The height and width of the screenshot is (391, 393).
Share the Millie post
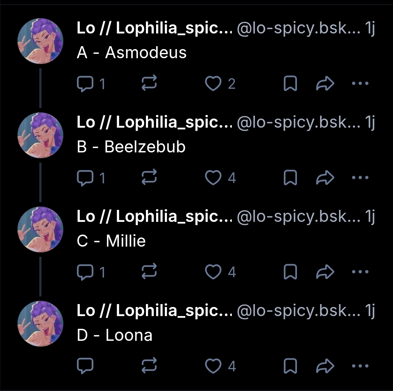pyautogui.click(x=325, y=272)
